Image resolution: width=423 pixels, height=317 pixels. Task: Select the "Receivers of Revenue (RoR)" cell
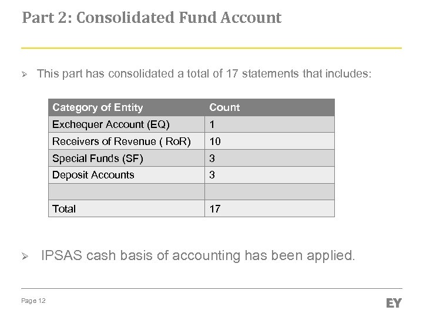pyautogui.click(x=126, y=141)
